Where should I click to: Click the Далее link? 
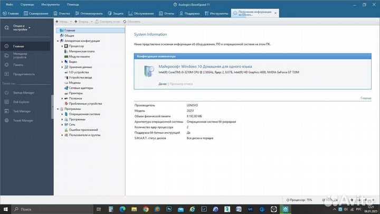[163, 84]
